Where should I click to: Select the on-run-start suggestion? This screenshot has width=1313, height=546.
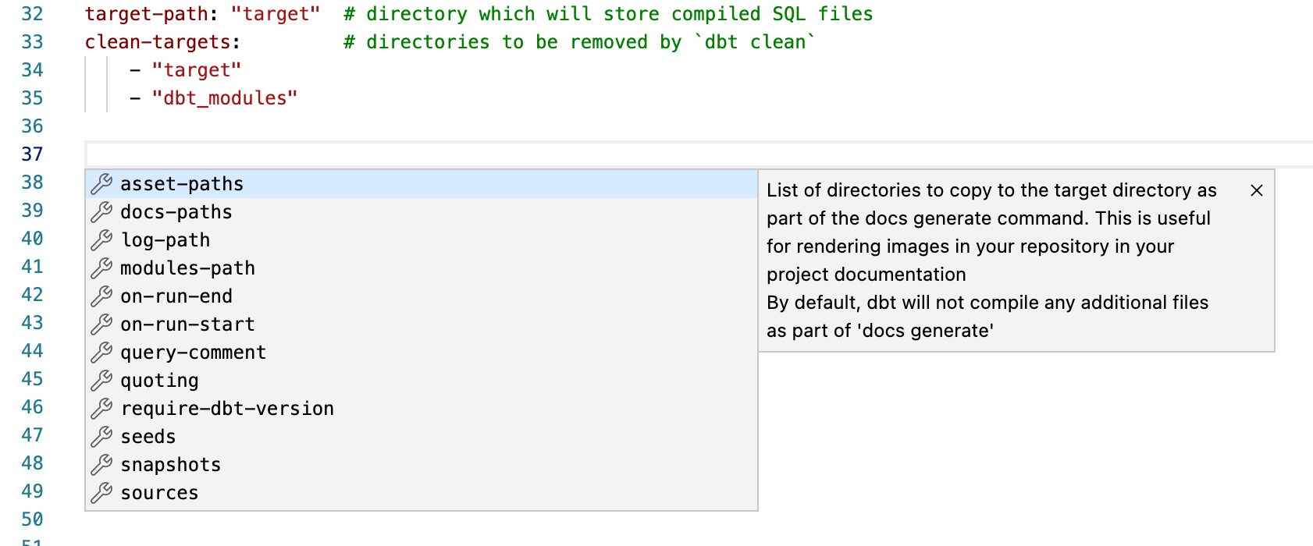pos(422,324)
